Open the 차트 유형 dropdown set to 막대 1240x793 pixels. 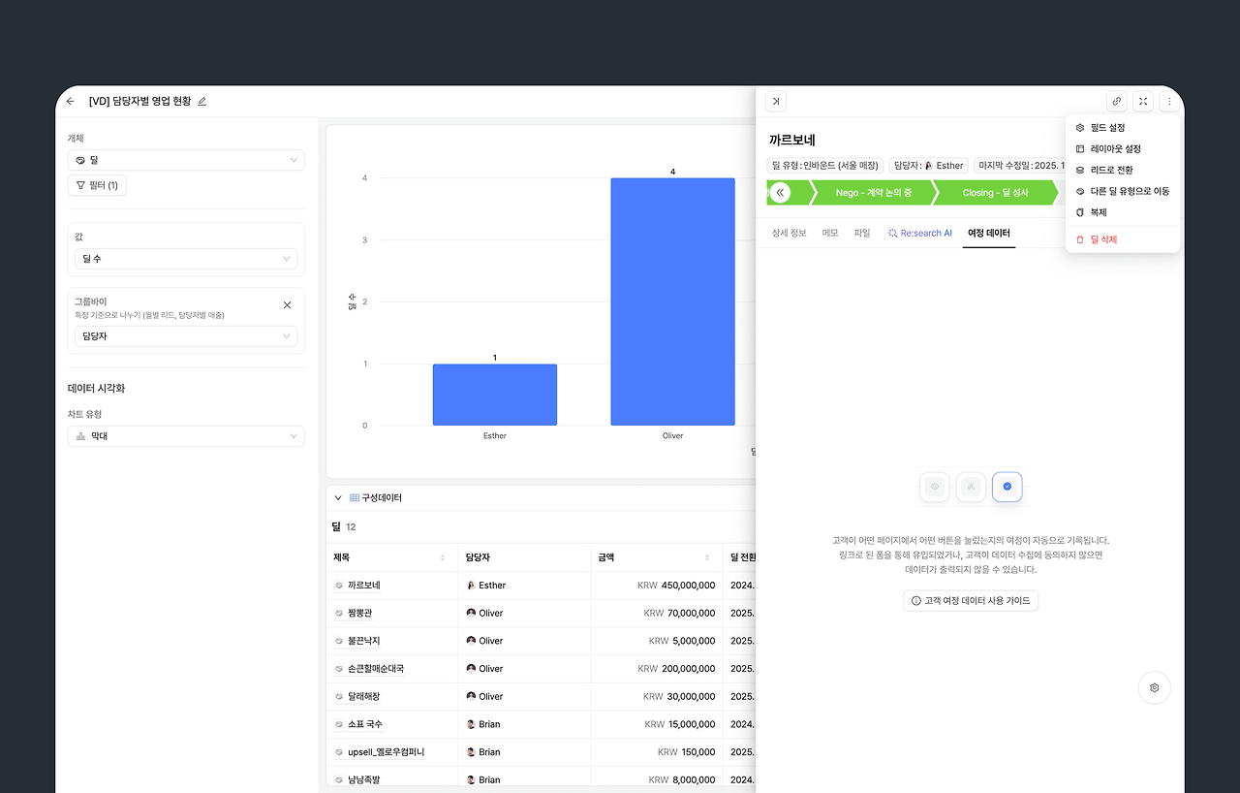(186, 436)
